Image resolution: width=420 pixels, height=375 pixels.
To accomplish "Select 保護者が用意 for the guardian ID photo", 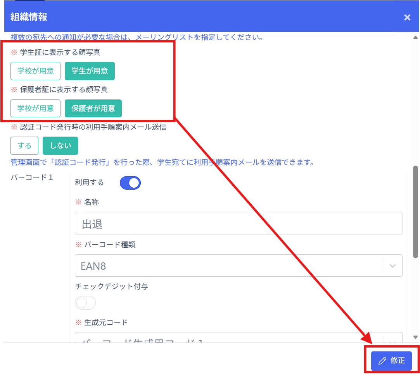I will pyautogui.click(x=93, y=108).
